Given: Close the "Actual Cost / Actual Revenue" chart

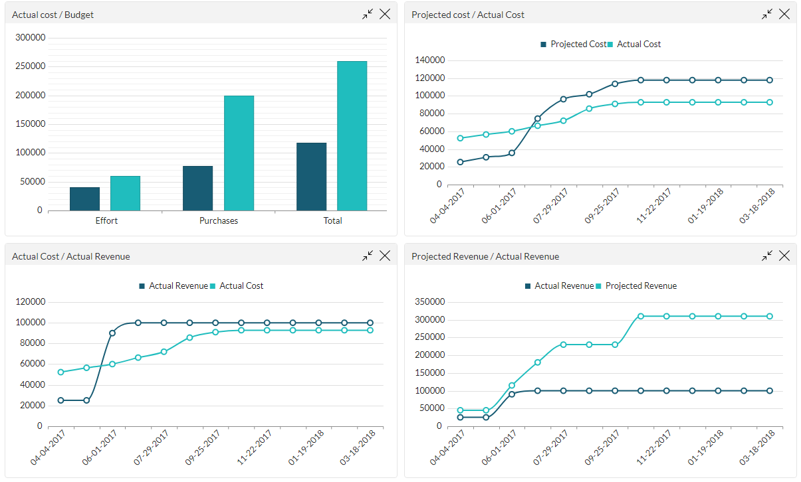Looking at the screenshot, I should 385,255.
